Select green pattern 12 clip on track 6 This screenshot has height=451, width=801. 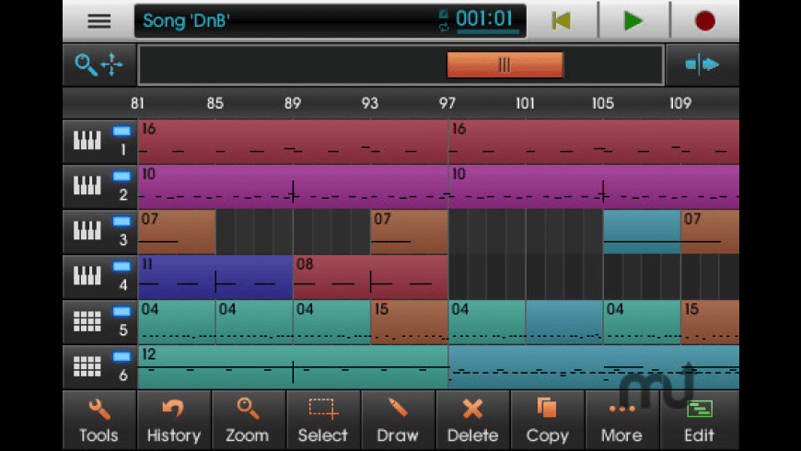point(293,366)
